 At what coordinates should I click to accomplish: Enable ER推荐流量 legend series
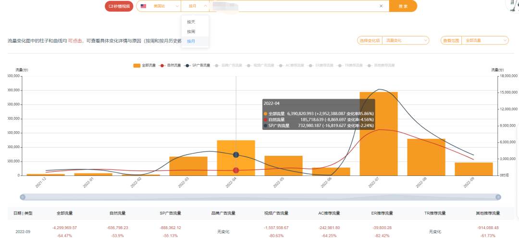coord(321,65)
